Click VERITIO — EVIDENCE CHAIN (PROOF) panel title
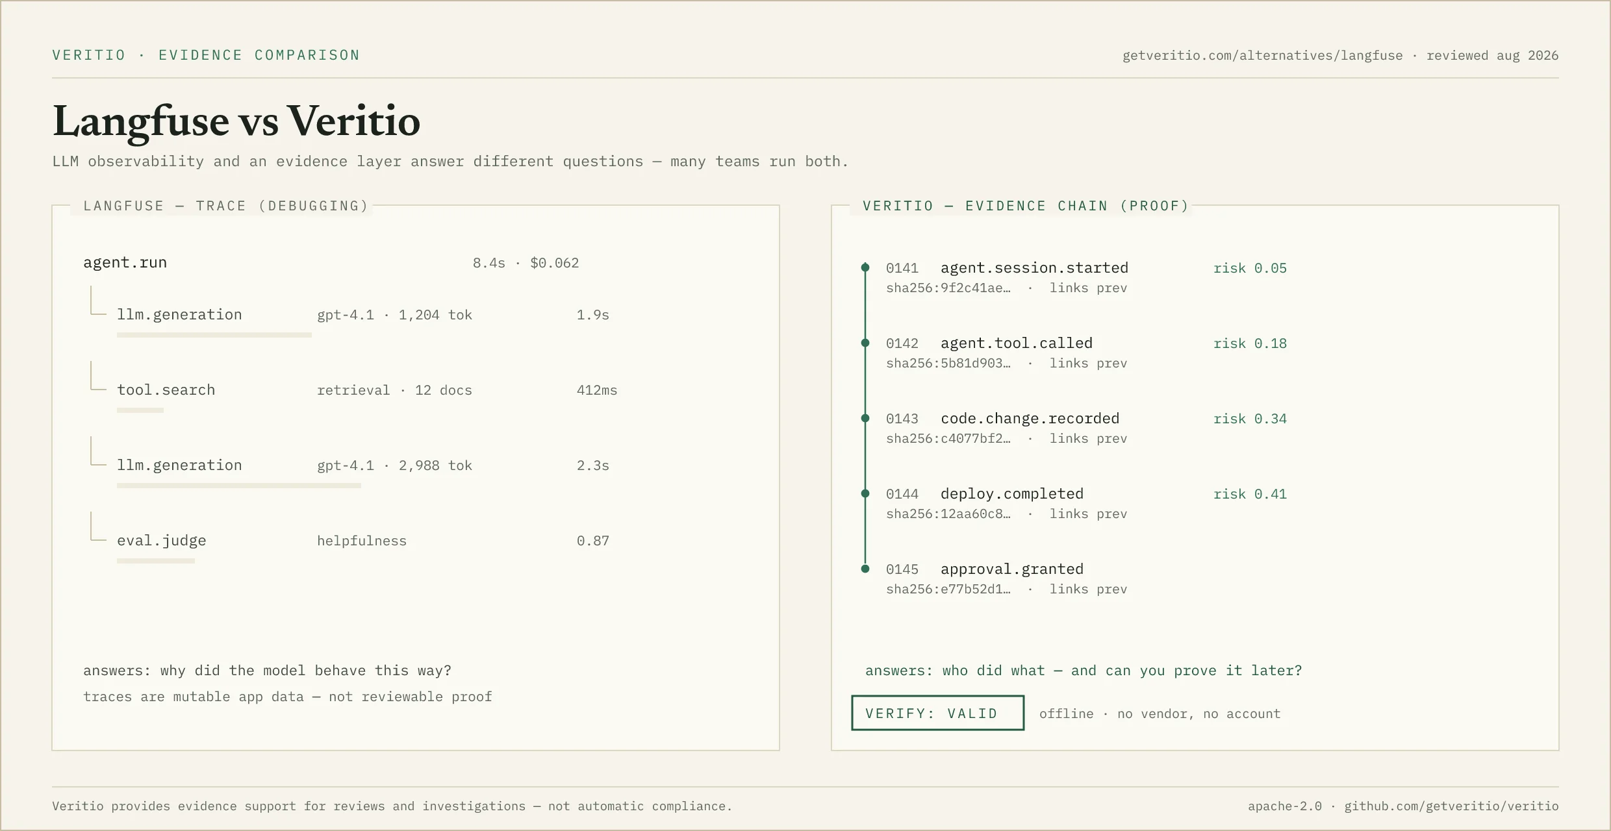The height and width of the screenshot is (831, 1611). point(1026,206)
